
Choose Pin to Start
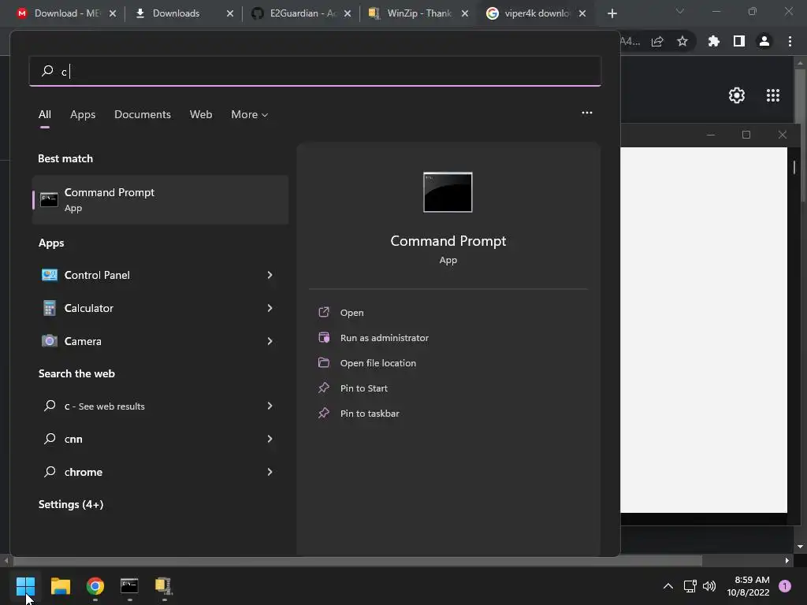coord(363,388)
